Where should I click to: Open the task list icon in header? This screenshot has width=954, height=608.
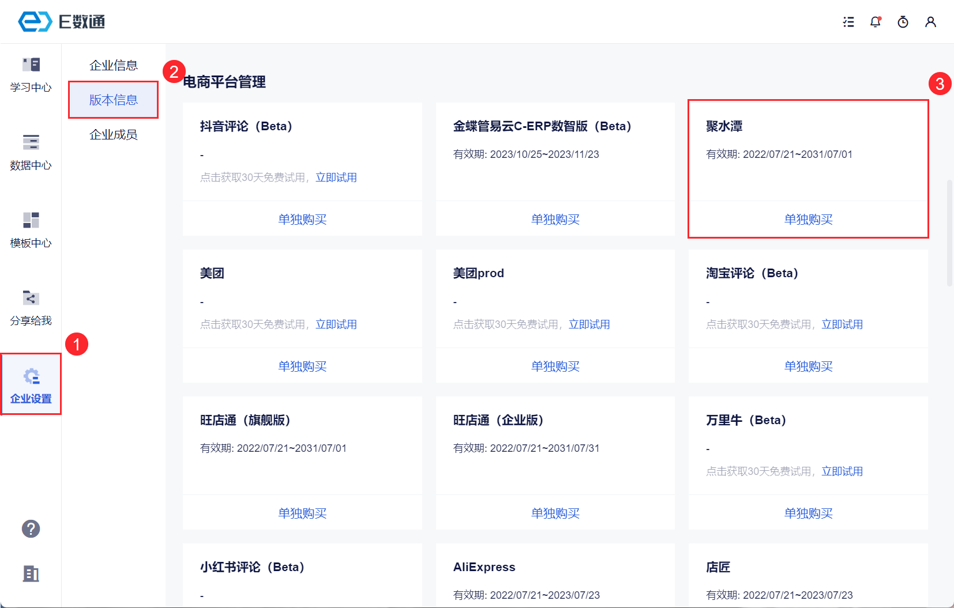(x=848, y=22)
